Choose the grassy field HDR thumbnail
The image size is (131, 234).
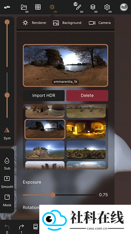point(86,111)
